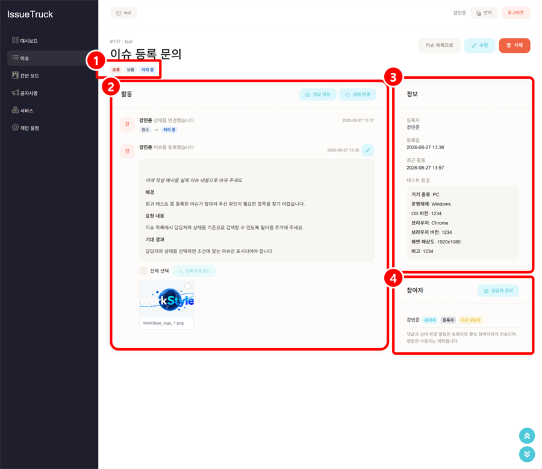The height and width of the screenshot is (469, 542).
Task: Click the 관리자 role badge
Action: (x=430, y=320)
